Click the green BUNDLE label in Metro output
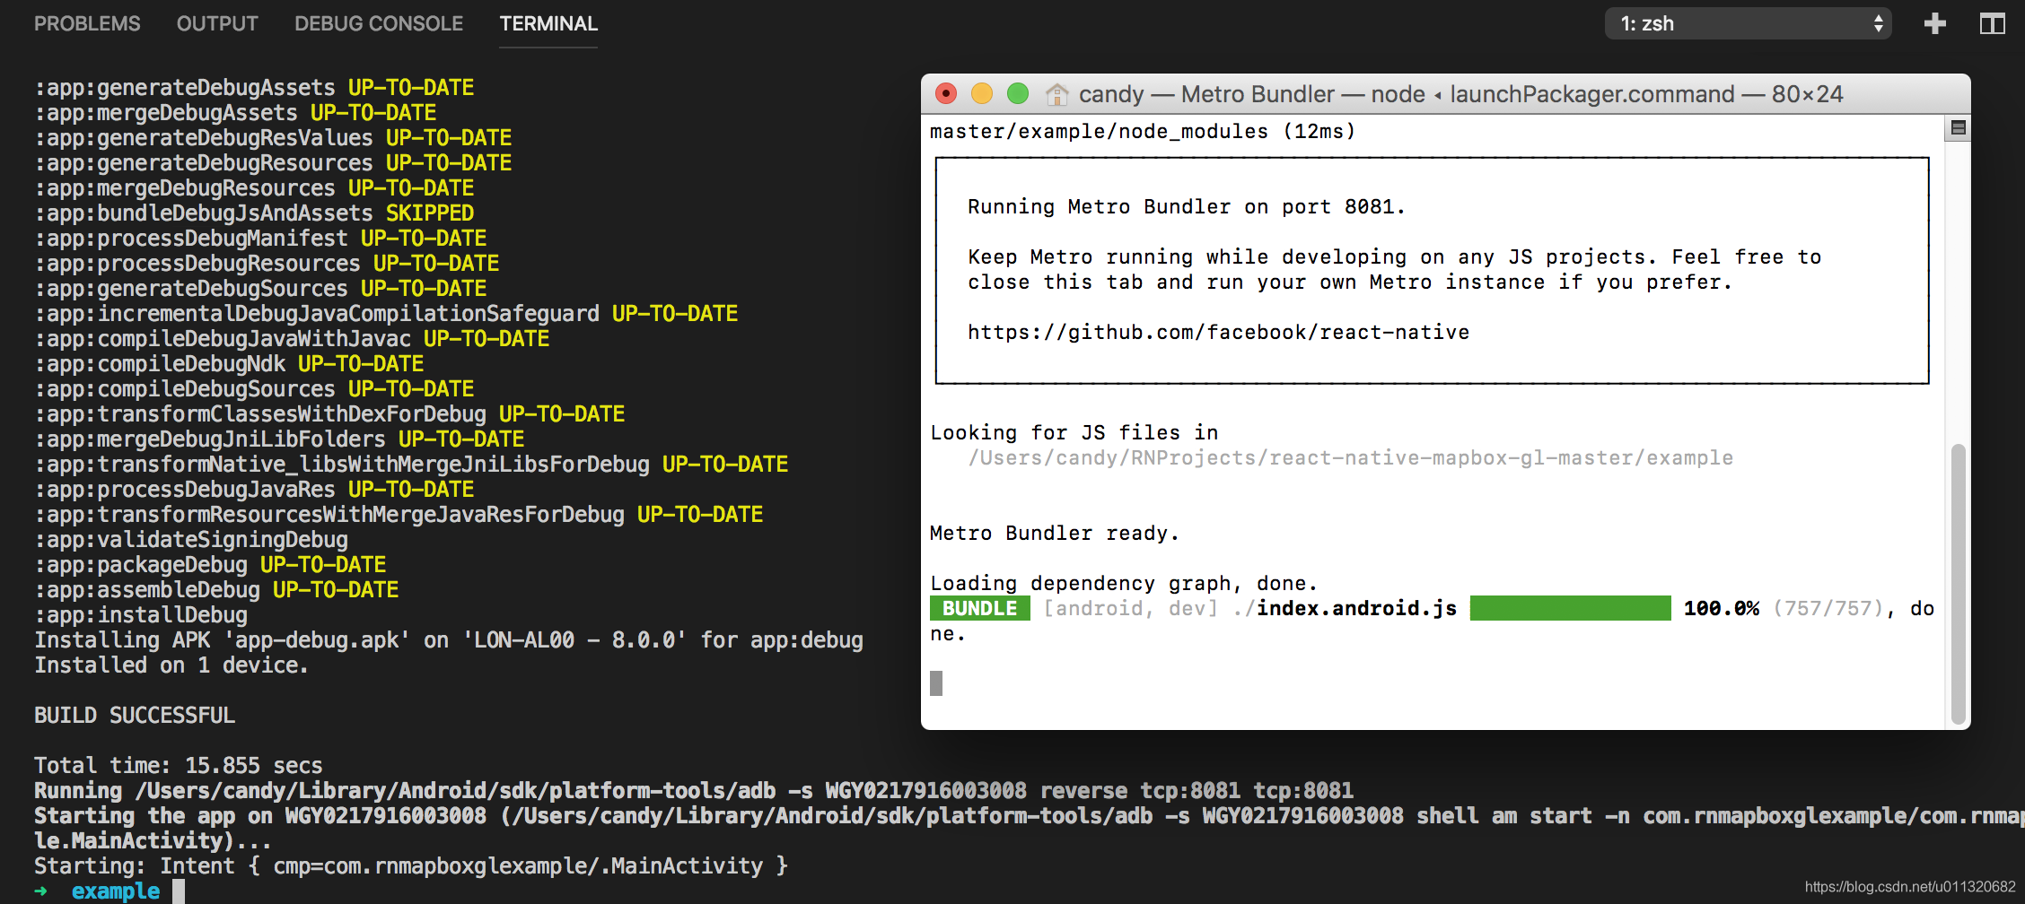Image resolution: width=2025 pixels, height=904 pixels. [x=979, y=608]
